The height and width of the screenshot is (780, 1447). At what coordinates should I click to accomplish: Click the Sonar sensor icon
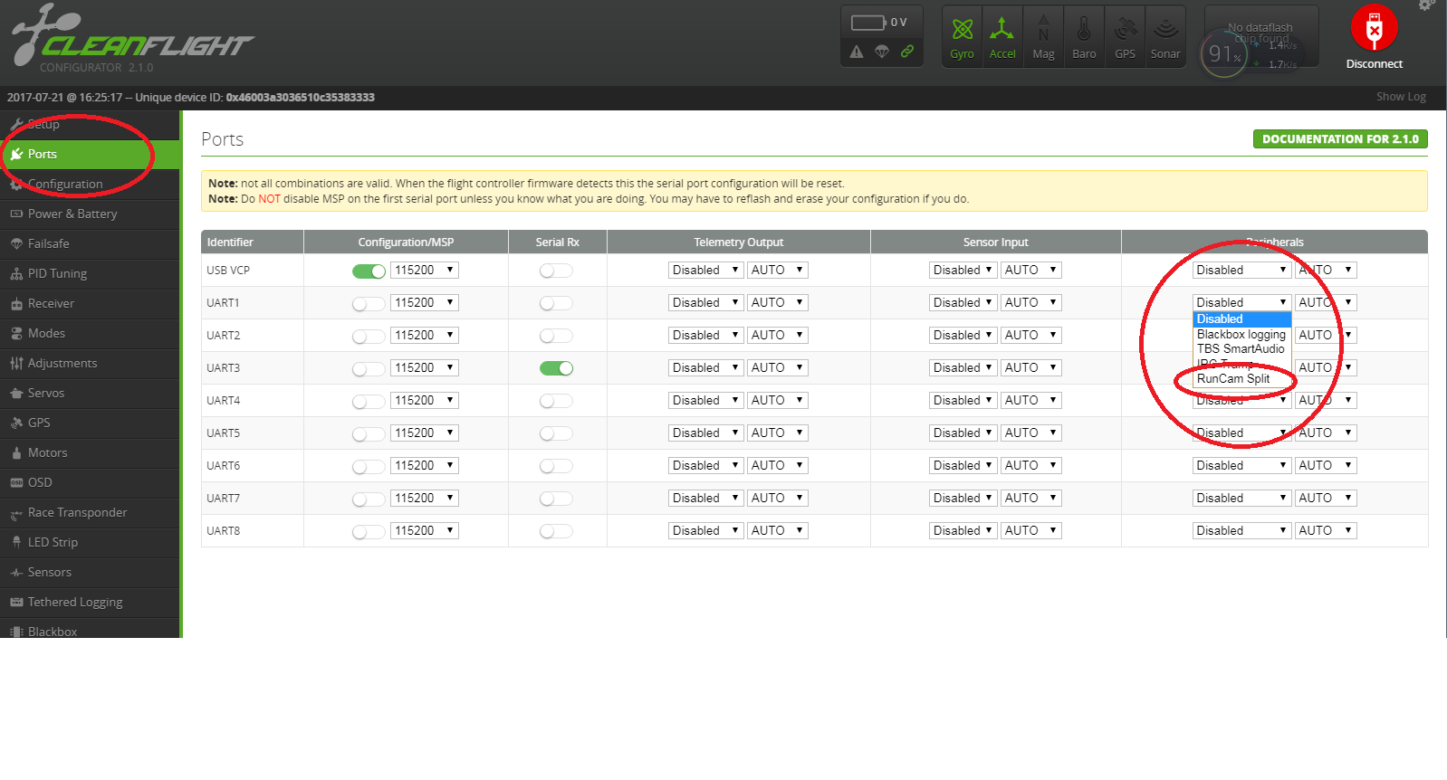1165,31
